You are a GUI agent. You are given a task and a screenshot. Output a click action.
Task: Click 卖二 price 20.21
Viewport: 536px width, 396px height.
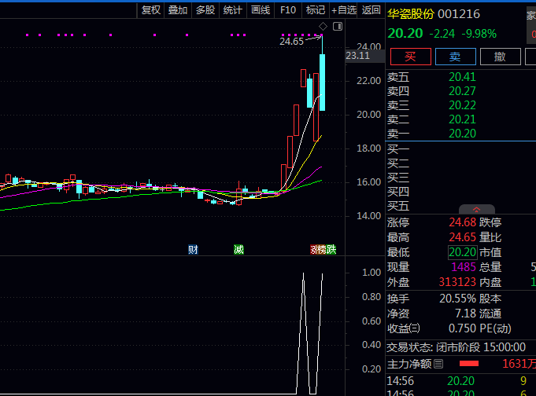pos(462,119)
